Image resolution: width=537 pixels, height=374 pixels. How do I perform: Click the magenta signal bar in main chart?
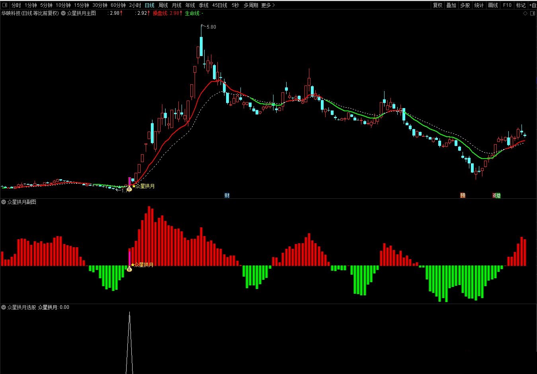(129, 181)
